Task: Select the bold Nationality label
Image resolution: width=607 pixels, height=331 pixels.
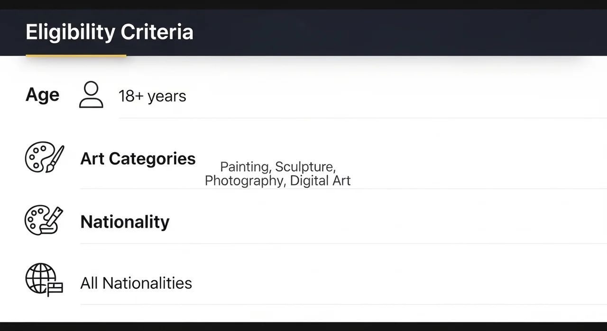Action: pos(125,222)
